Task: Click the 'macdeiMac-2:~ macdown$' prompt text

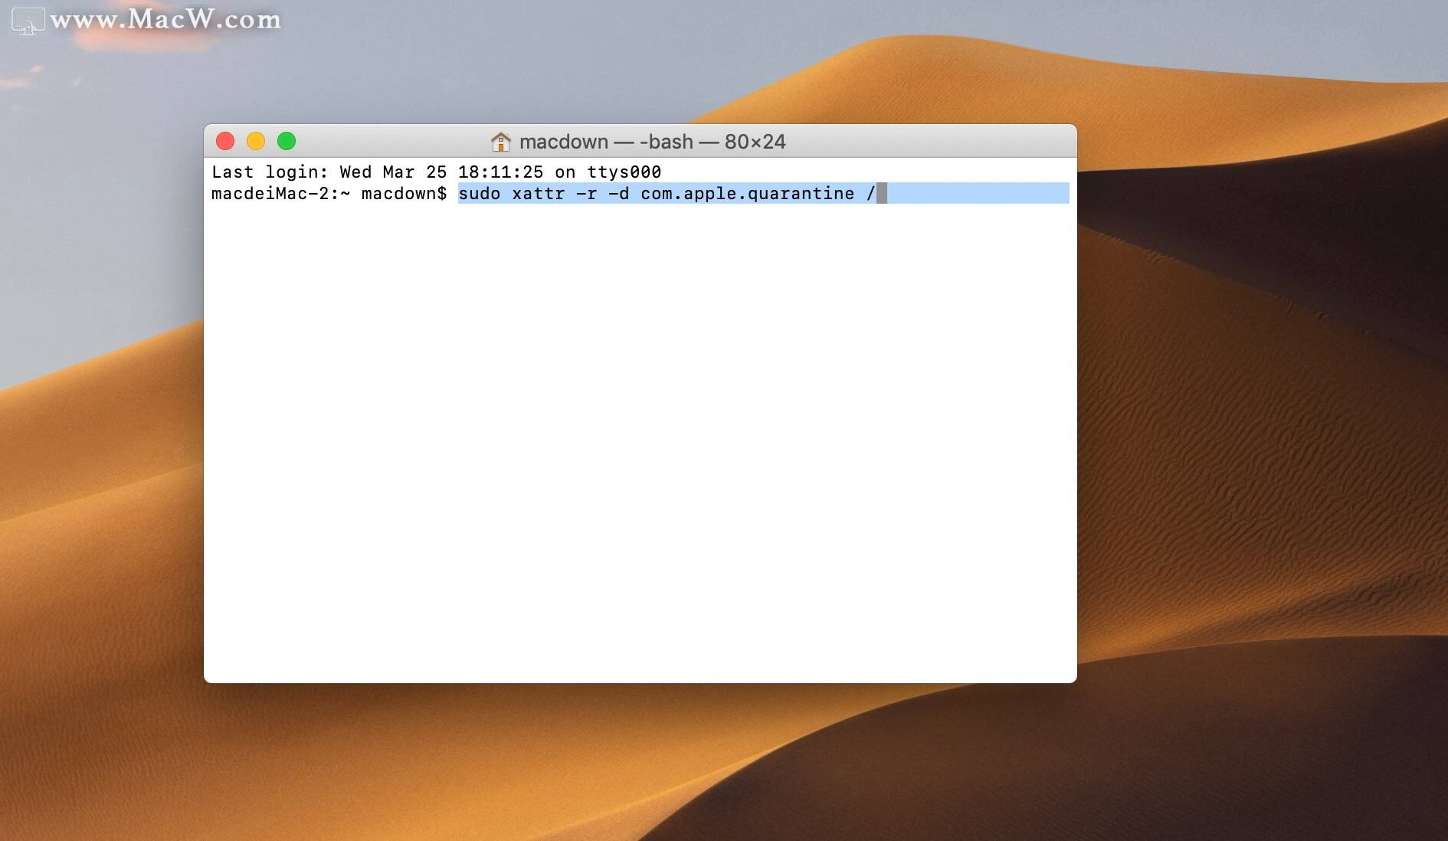Action: point(329,194)
